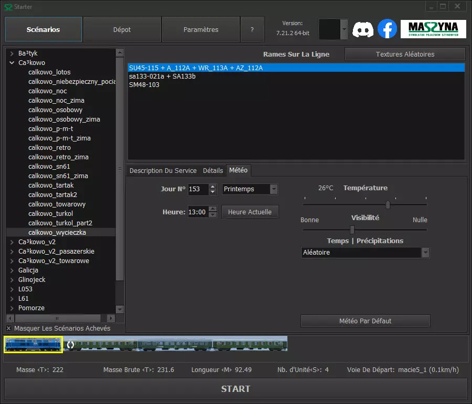Screen dimensions: 472x404
Task: Select the sa133-021a + SA133b consist
Action: tap(162, 77)
